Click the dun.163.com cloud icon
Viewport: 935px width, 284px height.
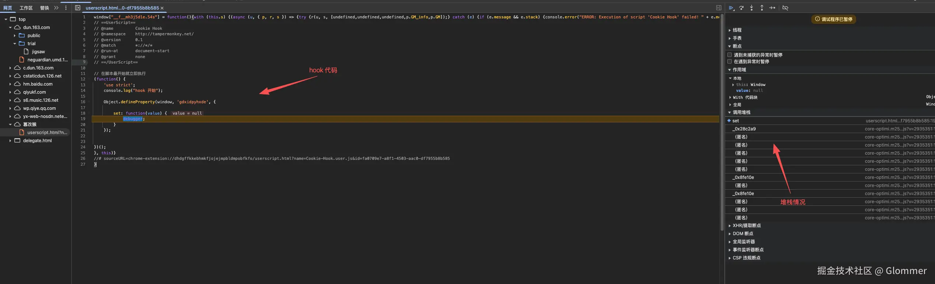(17, 27)
